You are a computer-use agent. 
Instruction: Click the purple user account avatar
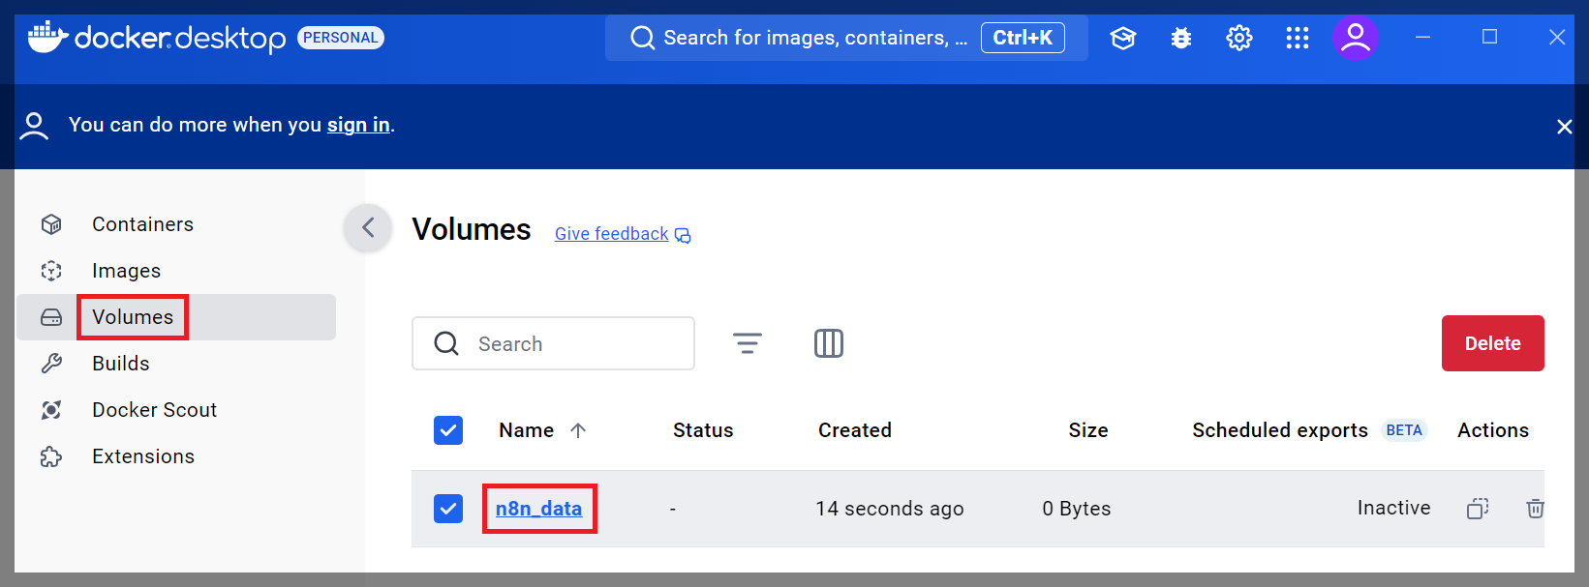click(1356, 38)
